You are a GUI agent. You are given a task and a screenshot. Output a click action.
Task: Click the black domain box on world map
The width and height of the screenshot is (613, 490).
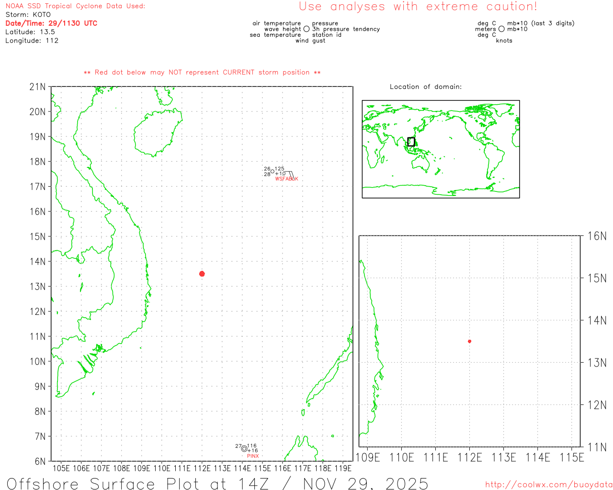411,142
